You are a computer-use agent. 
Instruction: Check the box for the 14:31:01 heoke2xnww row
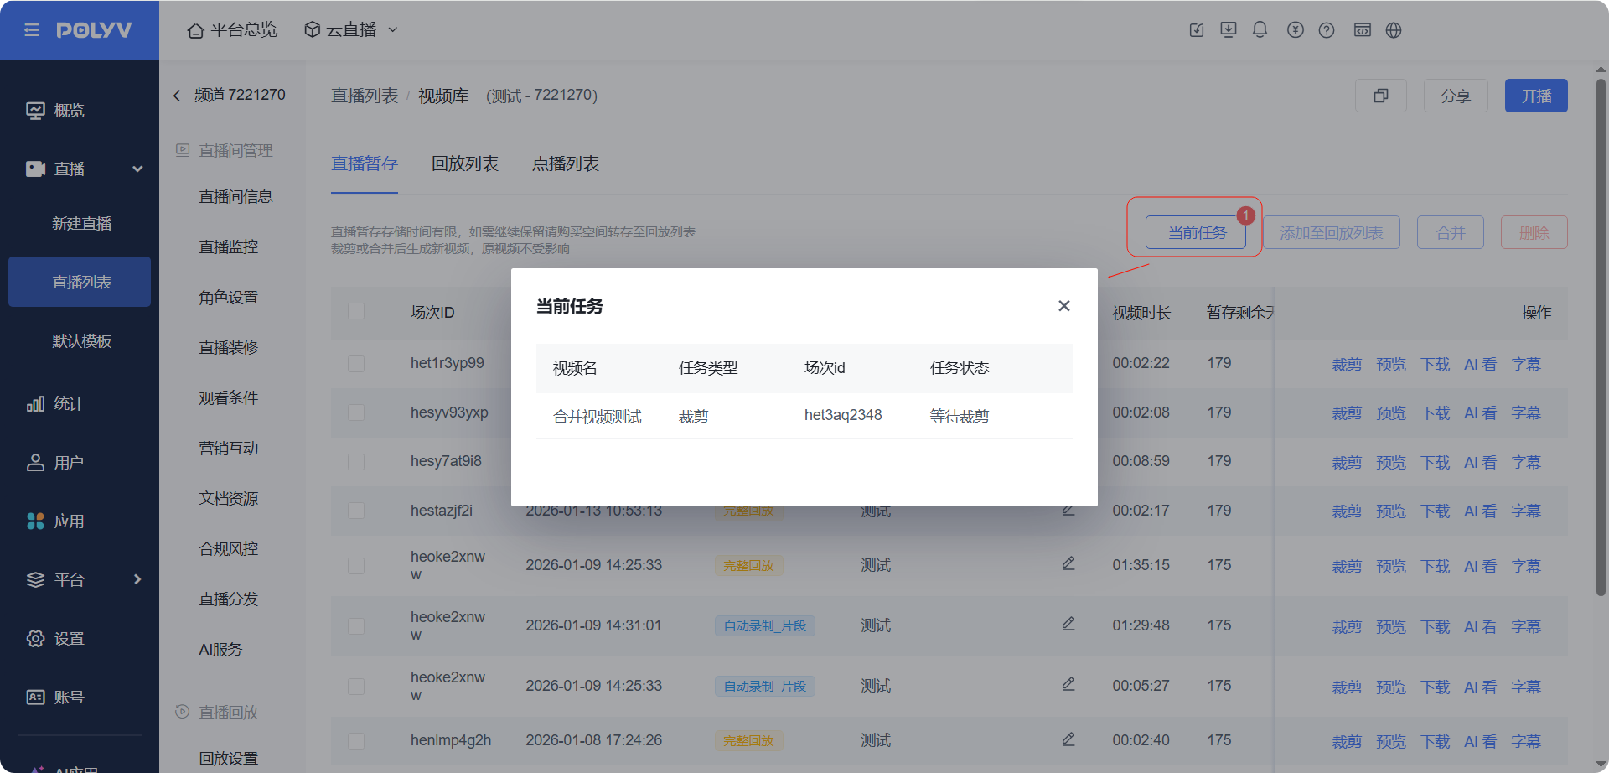(356, 626)
